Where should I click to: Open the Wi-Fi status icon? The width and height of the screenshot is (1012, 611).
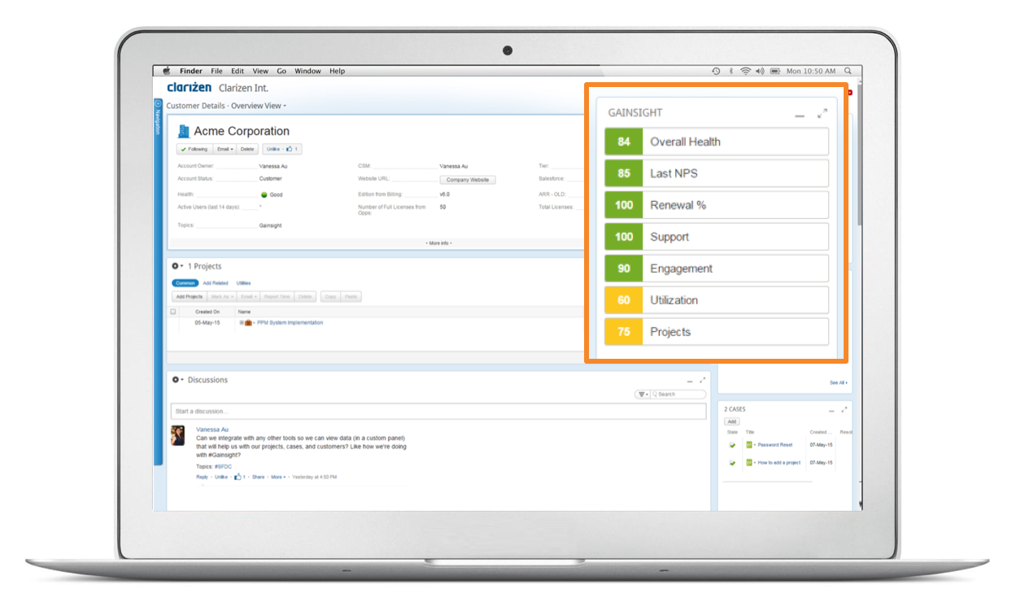tap(745, 72)
